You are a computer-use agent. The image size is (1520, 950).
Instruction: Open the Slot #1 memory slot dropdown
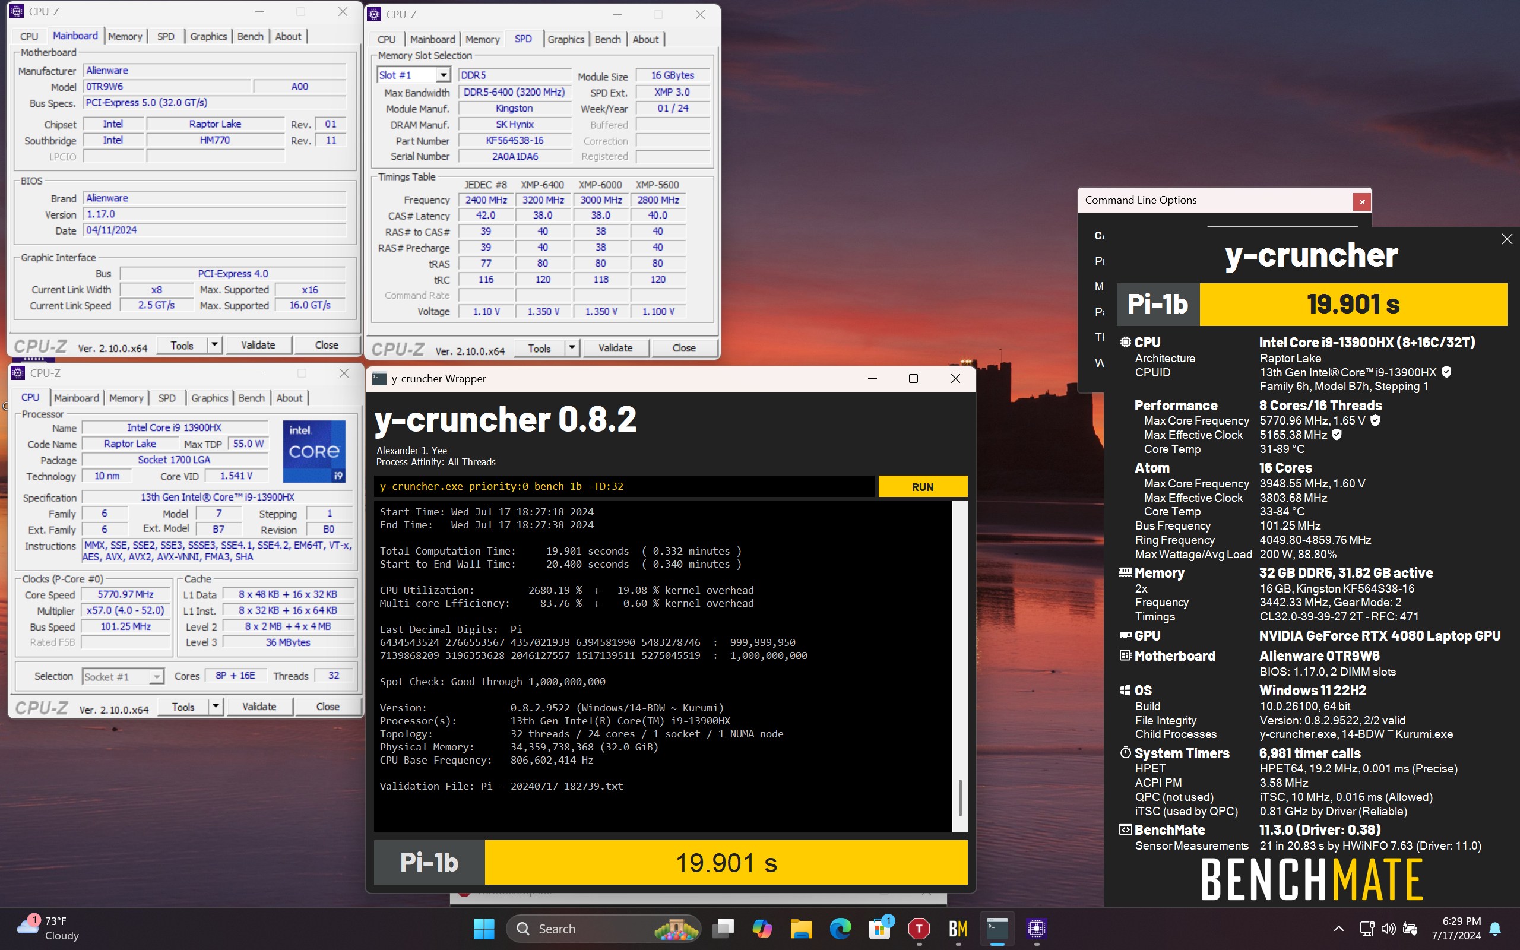pos(443,75)
